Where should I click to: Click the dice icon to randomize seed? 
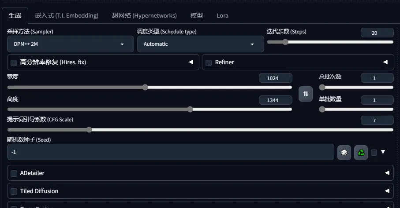click(x=344, y=152)
